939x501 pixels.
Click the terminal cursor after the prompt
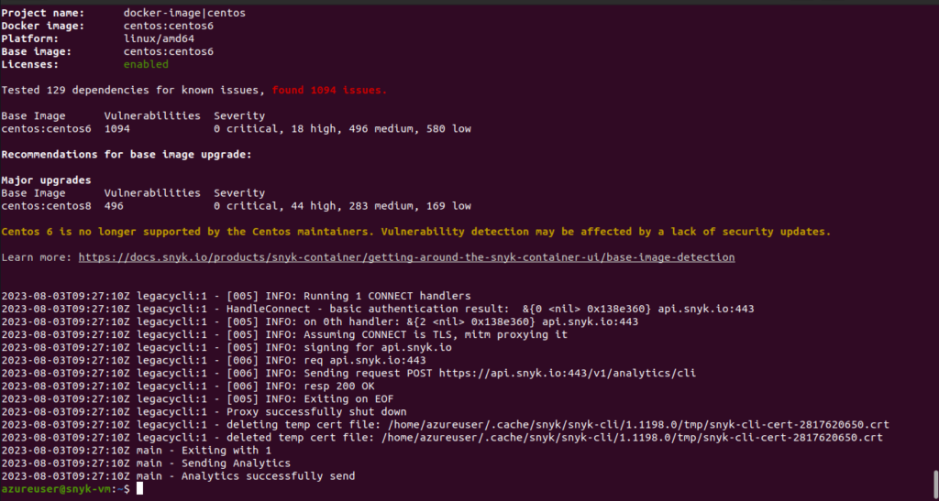(139, 489)
